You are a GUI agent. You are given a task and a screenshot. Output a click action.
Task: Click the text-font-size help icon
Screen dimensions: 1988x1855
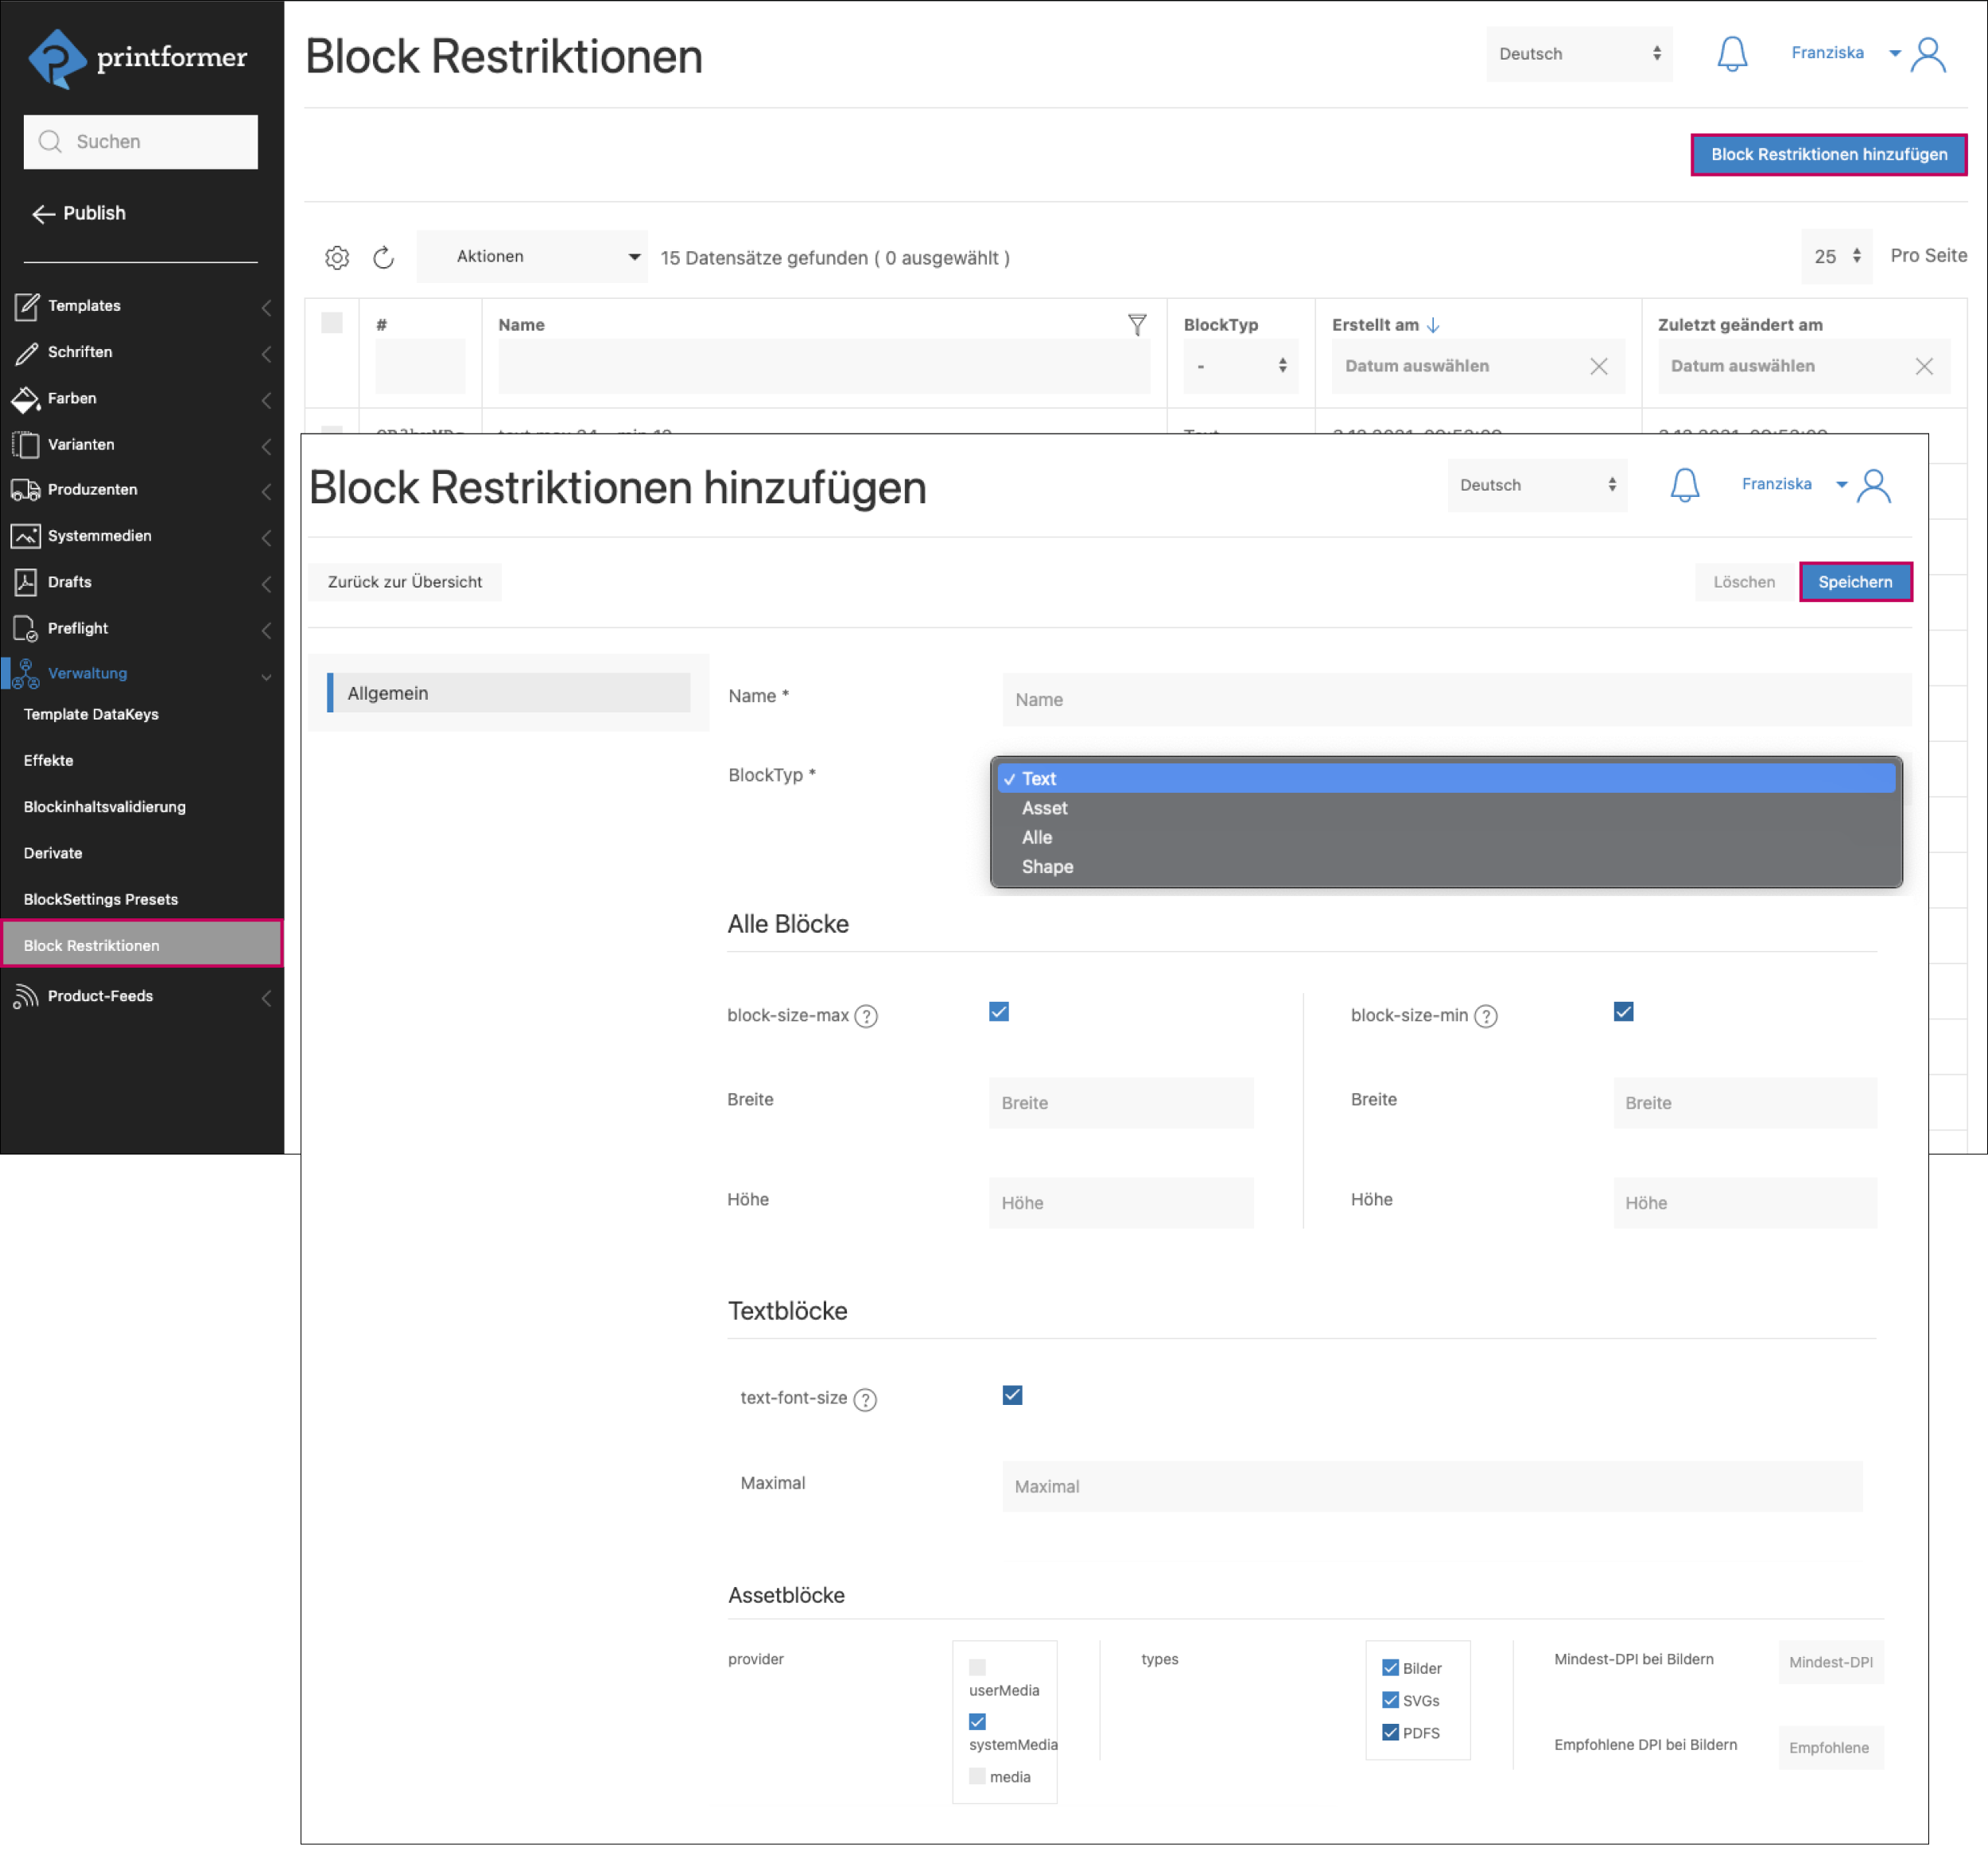(865, 1399)
